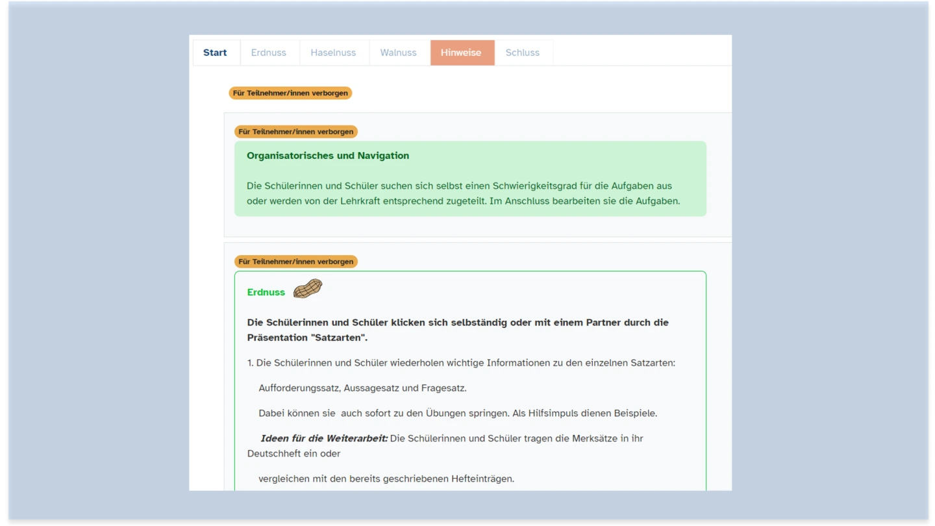This screenshot has width=935, height=526.
Task: Click the hidden badge above Erdnuss box
Action: pyautogui.click(x=295, y=262)
